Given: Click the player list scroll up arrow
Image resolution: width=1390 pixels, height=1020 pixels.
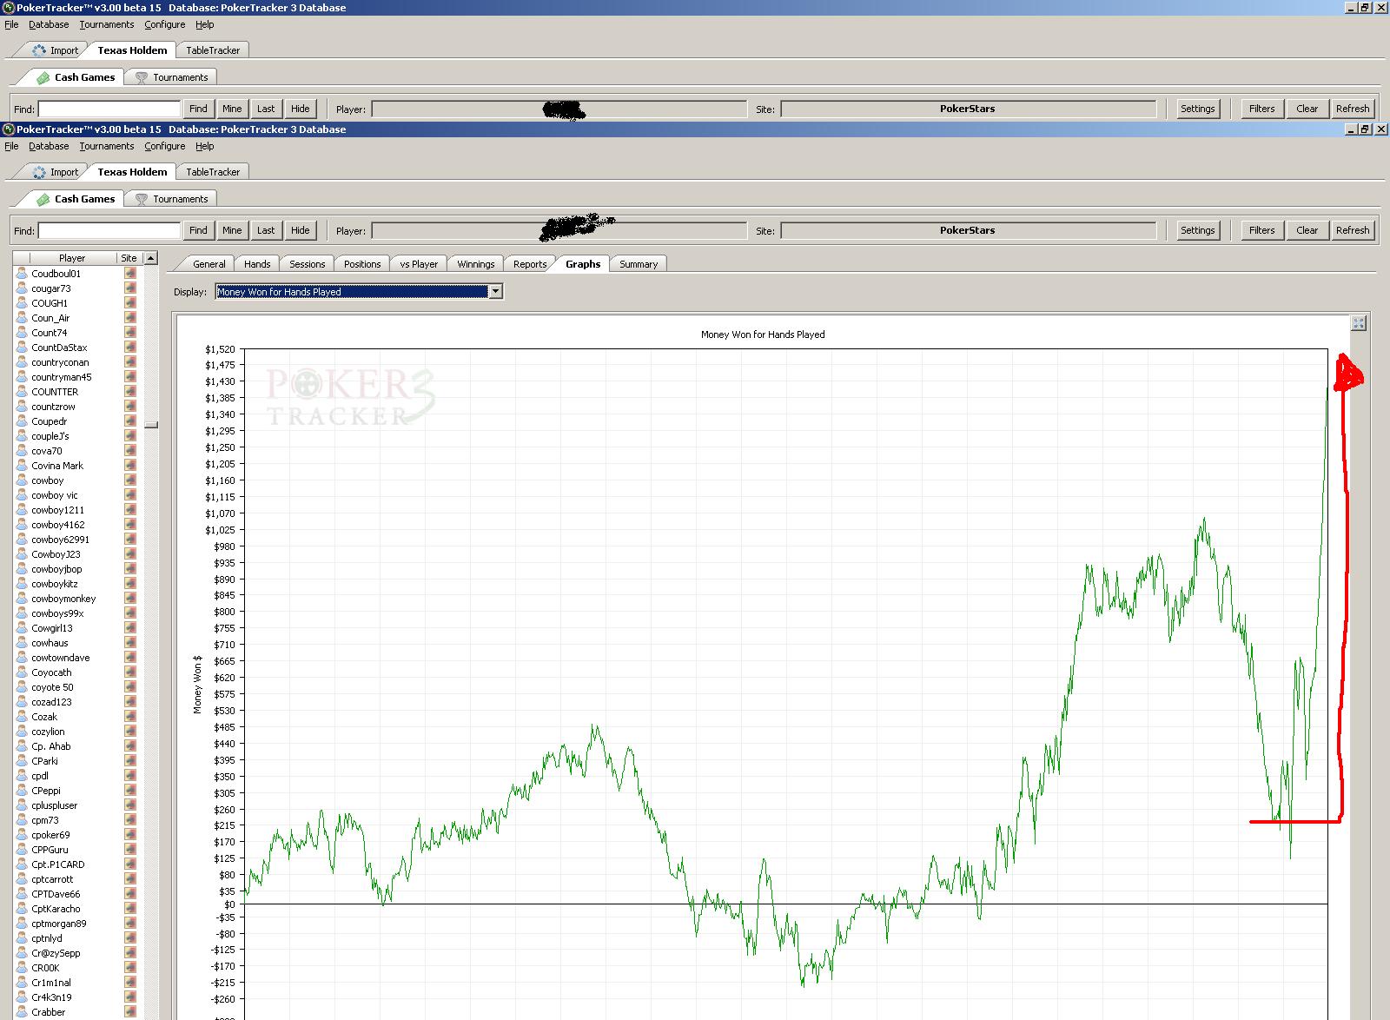Looking at the screenshot, I should (151, 258).
